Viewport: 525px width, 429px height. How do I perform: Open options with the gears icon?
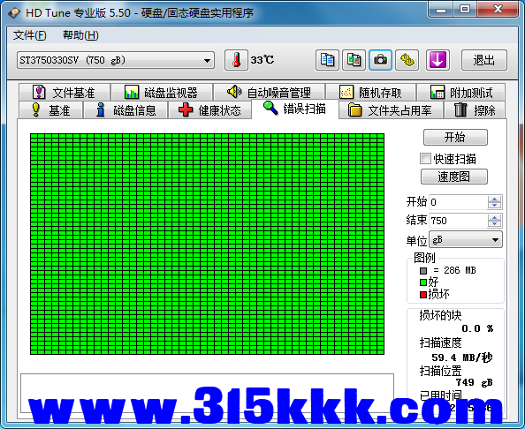407,60
